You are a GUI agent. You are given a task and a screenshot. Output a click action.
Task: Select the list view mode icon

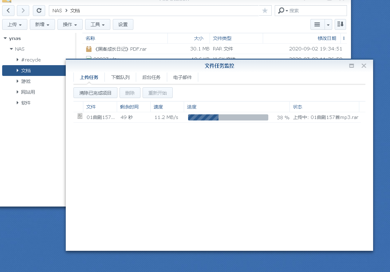coord(317,24)
